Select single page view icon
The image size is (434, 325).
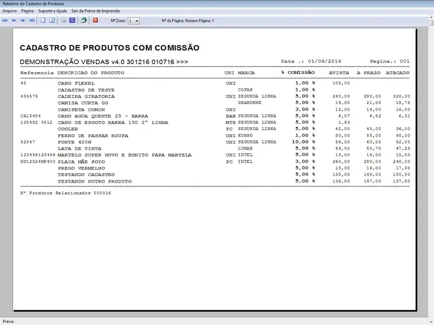click(x=43, y=21)
